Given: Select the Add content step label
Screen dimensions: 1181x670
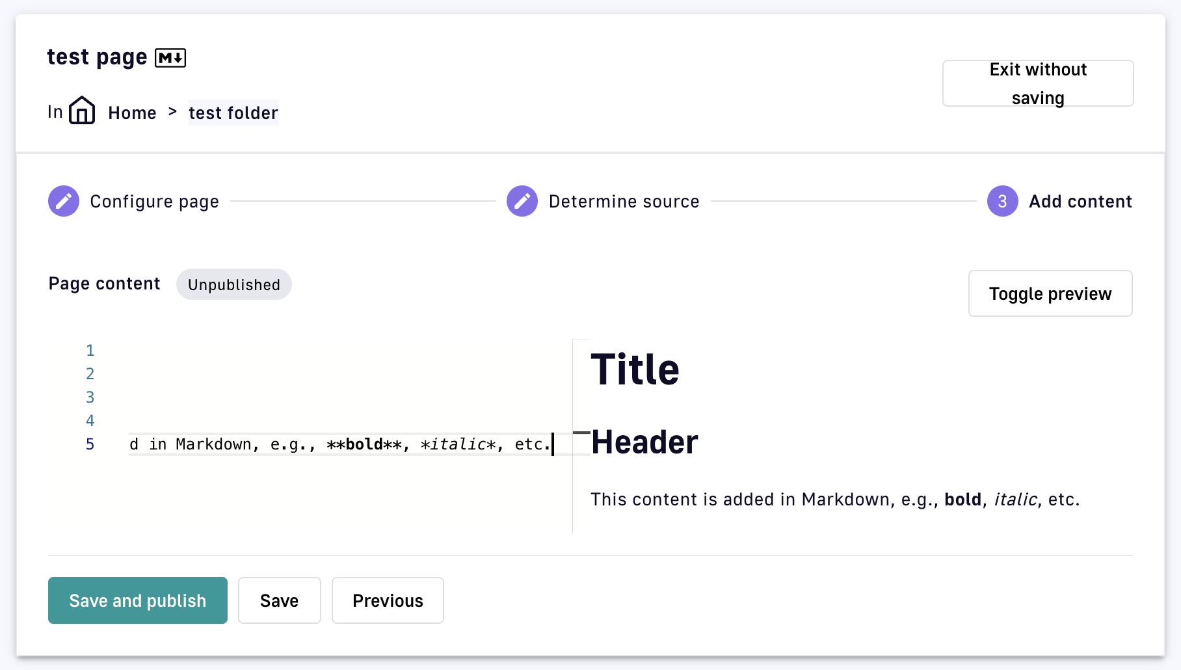Looking at the screenshot, I should point(1080,202).
